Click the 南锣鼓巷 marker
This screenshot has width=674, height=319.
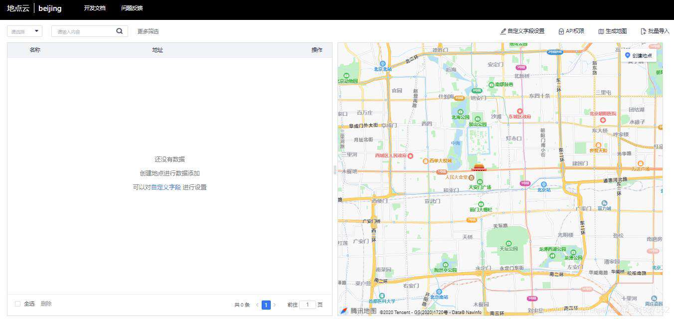pos(492,85)
